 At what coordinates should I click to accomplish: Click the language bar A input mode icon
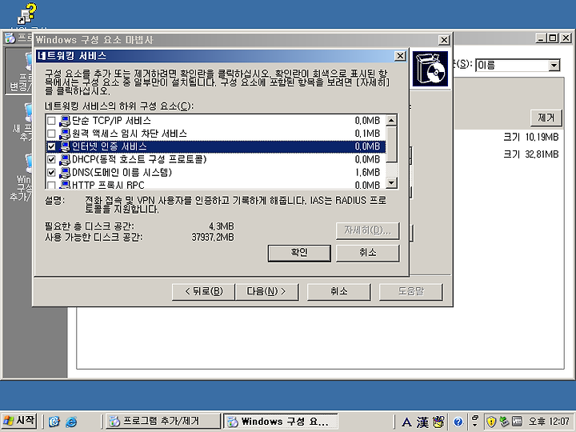click(x=406, y=422)
